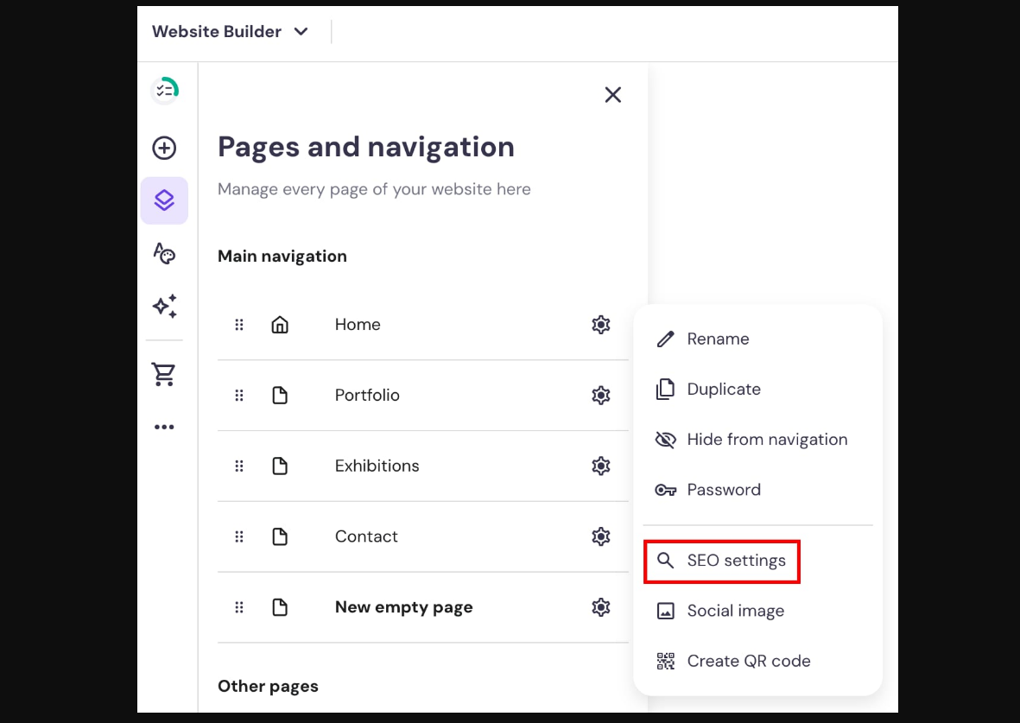1020x723 pixels.
Task: Open Social image settings
Action: click(x=735, y=611)
